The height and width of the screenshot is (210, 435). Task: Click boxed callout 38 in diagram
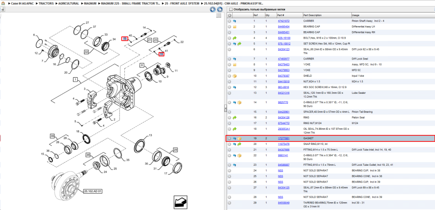click(x=88, y=154)
